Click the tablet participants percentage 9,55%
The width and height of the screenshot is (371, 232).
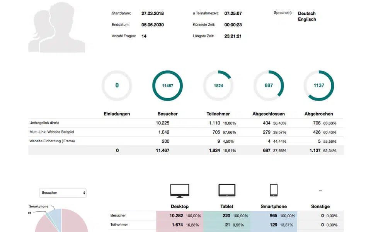[x=238, y=225]
